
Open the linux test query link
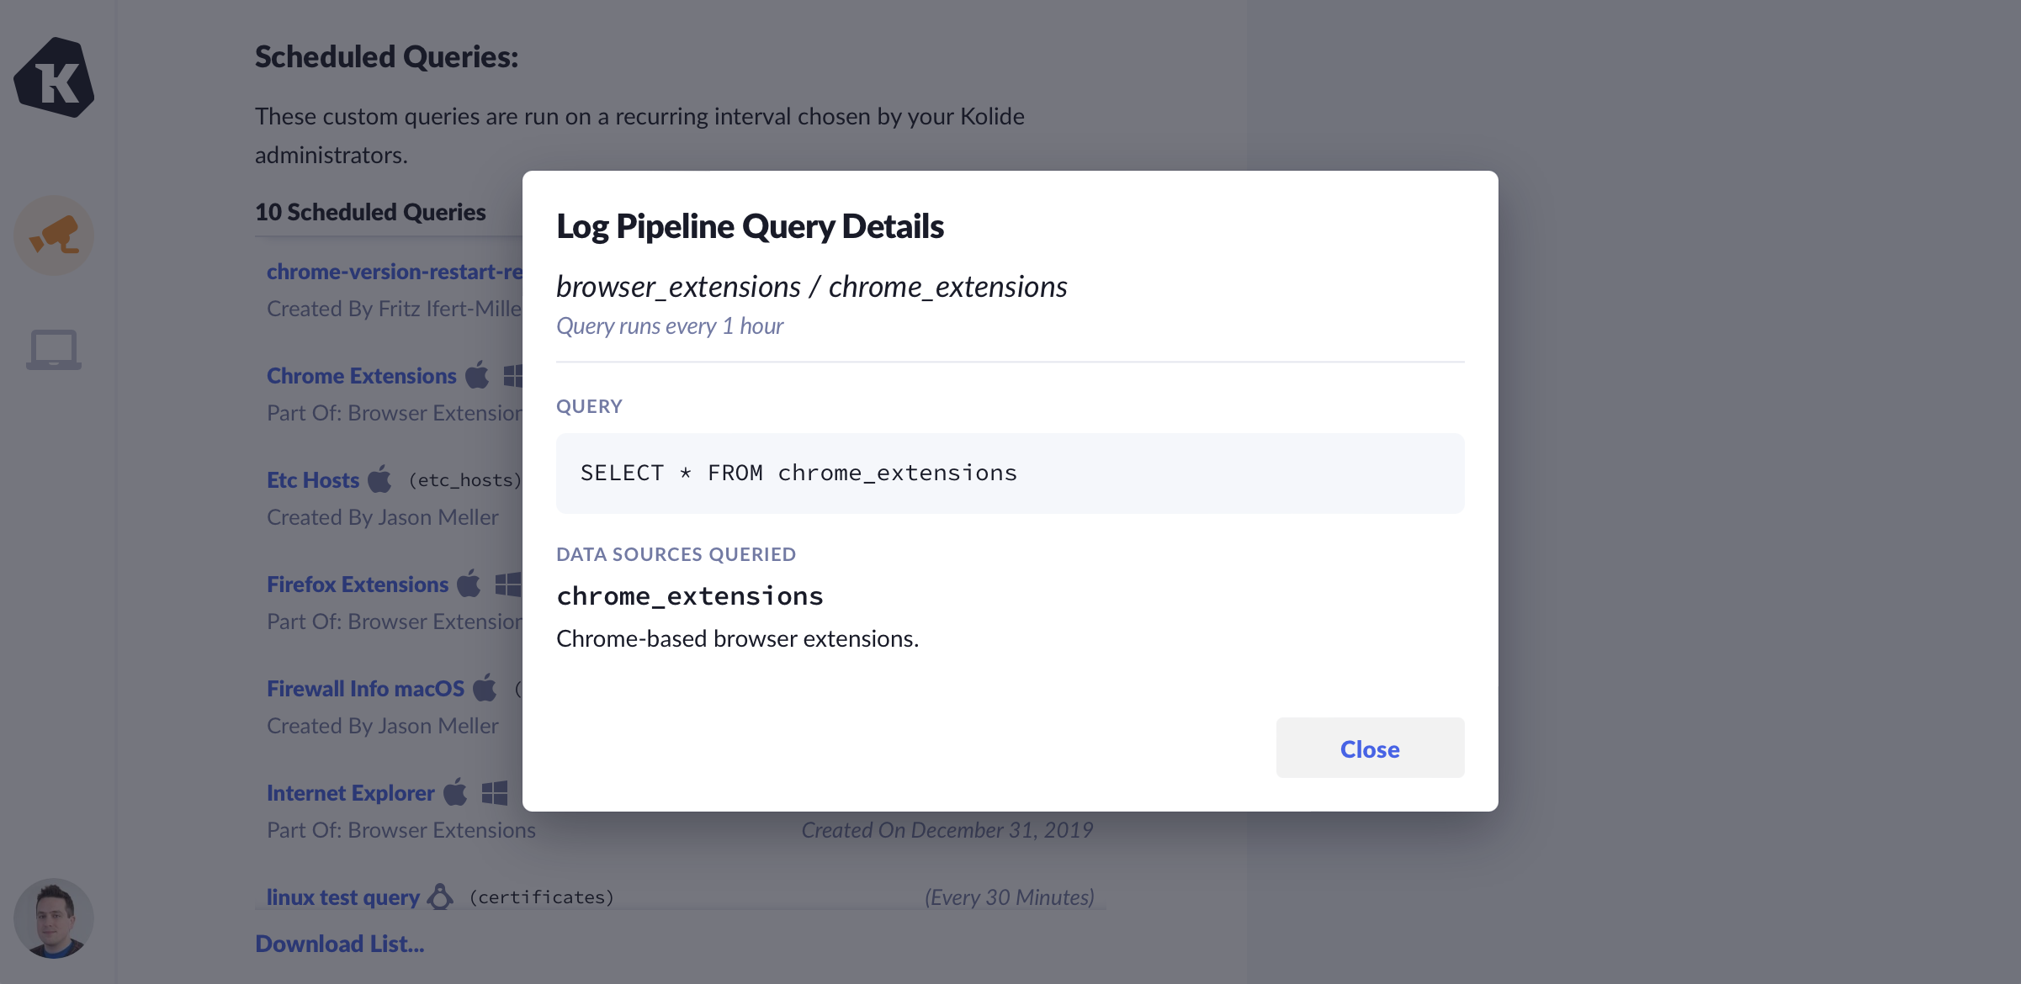point(342,897)
